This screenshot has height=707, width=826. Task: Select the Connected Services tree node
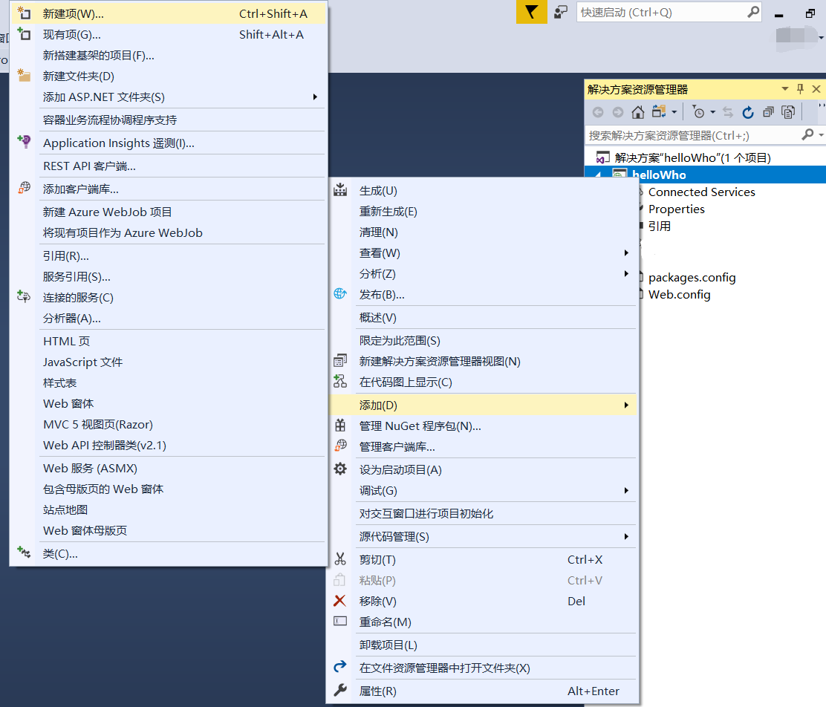pos(702,192)
